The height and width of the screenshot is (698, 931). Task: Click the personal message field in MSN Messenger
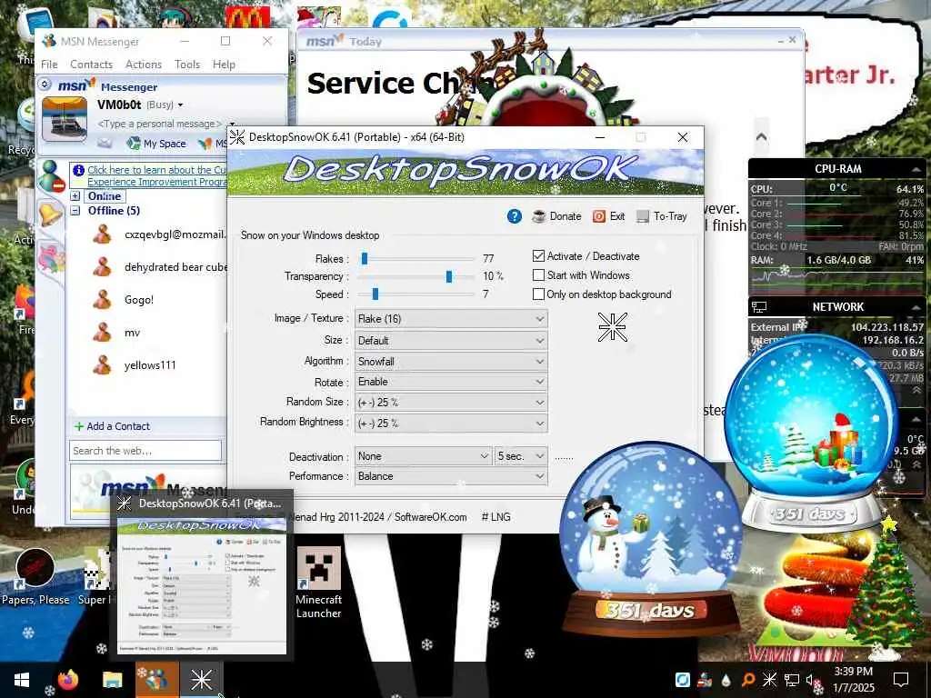[159, 124]
